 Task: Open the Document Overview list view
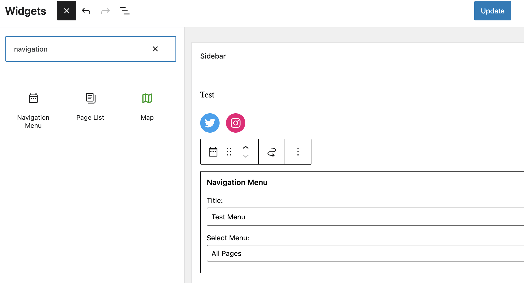coord(124,11)
